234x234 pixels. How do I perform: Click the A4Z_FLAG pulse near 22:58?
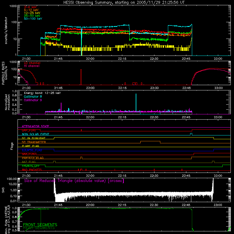coord(213,162)
